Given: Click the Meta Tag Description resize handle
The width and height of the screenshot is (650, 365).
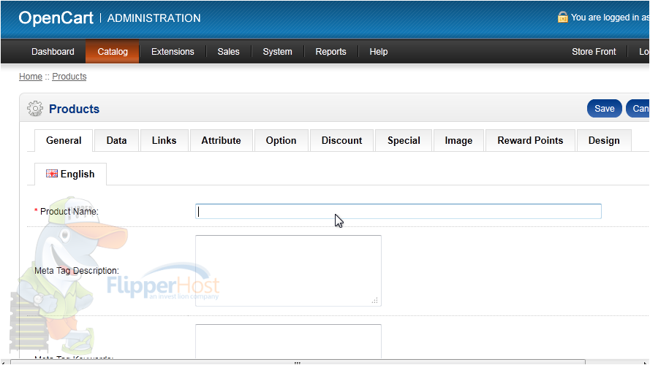Looking at the screenshot, I should click(375, 301).
